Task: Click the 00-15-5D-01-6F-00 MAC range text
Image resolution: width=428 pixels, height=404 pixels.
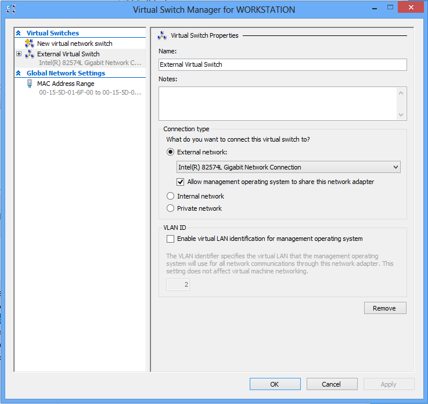Action: 90,92
